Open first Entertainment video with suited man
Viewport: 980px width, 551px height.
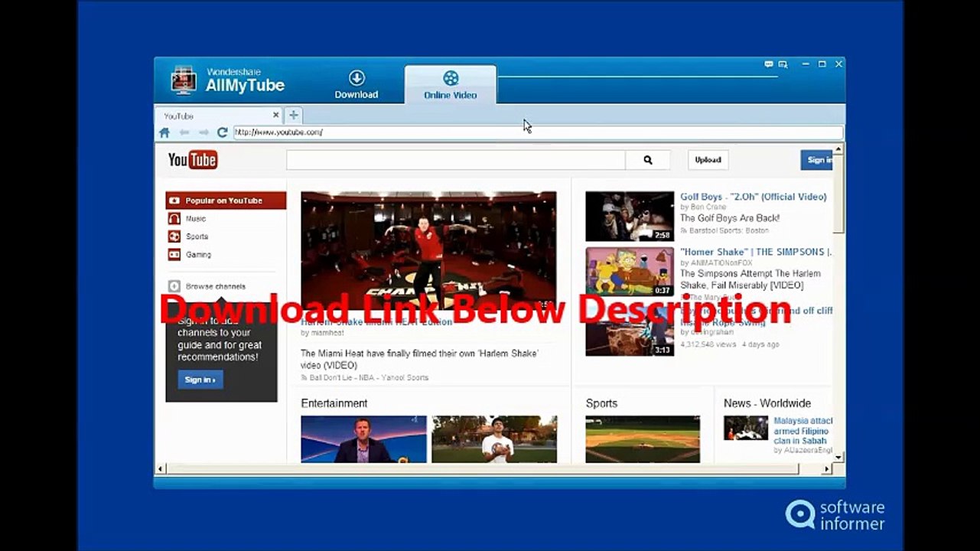[363, 439]
